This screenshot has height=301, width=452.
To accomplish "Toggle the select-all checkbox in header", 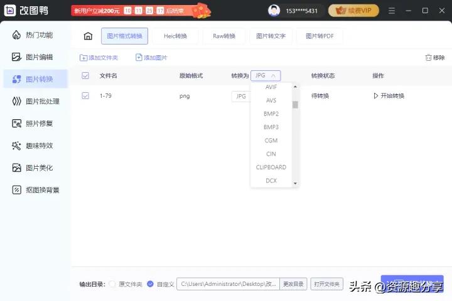I will pos(85,76).
